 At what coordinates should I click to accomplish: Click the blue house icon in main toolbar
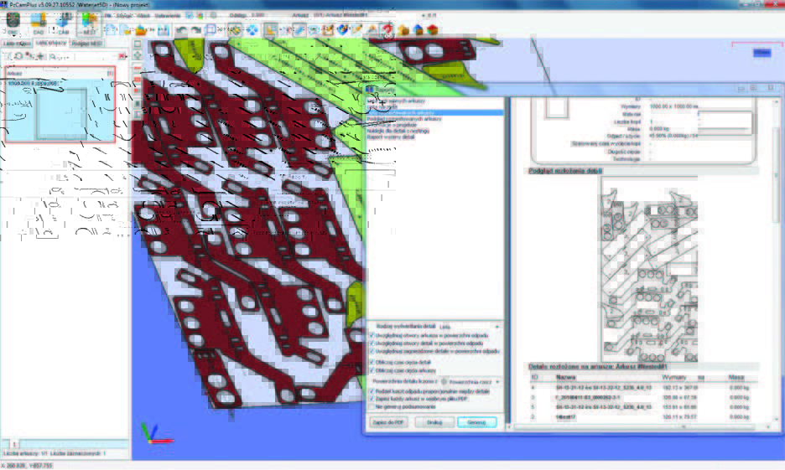tap(418, 30)
